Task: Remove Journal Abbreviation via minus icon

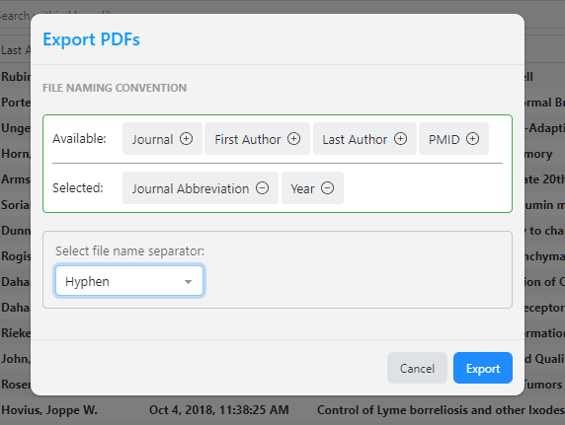Action: [x=262, y=188]
